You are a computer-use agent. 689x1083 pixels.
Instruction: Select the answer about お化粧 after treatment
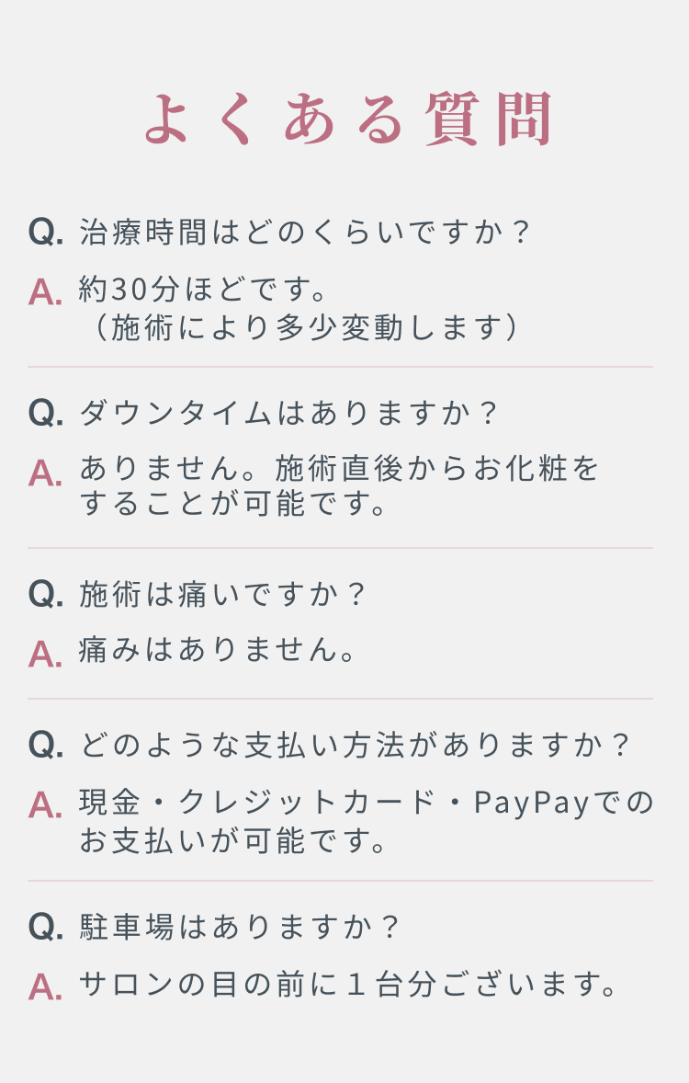[338, 485]
